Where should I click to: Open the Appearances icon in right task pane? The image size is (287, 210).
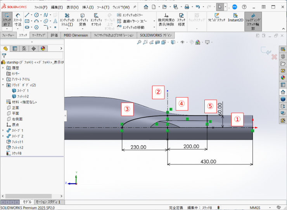(x=283, y=77)
